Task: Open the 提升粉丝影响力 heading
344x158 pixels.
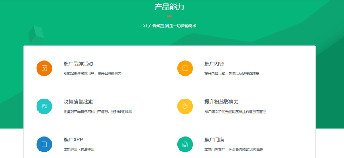Action: click(221, 102)
